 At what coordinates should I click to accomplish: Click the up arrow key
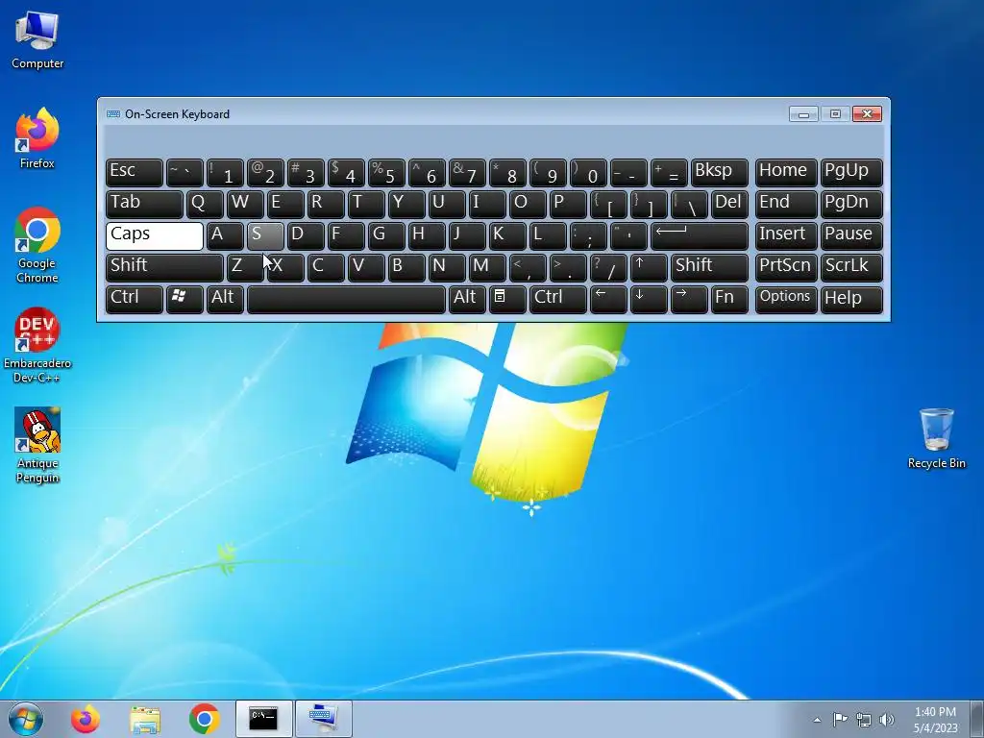click(649, 267)
